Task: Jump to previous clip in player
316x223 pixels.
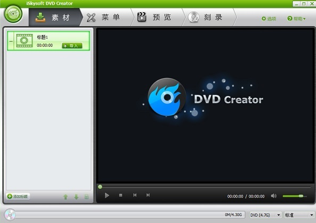Action: [x=135, y=195]
